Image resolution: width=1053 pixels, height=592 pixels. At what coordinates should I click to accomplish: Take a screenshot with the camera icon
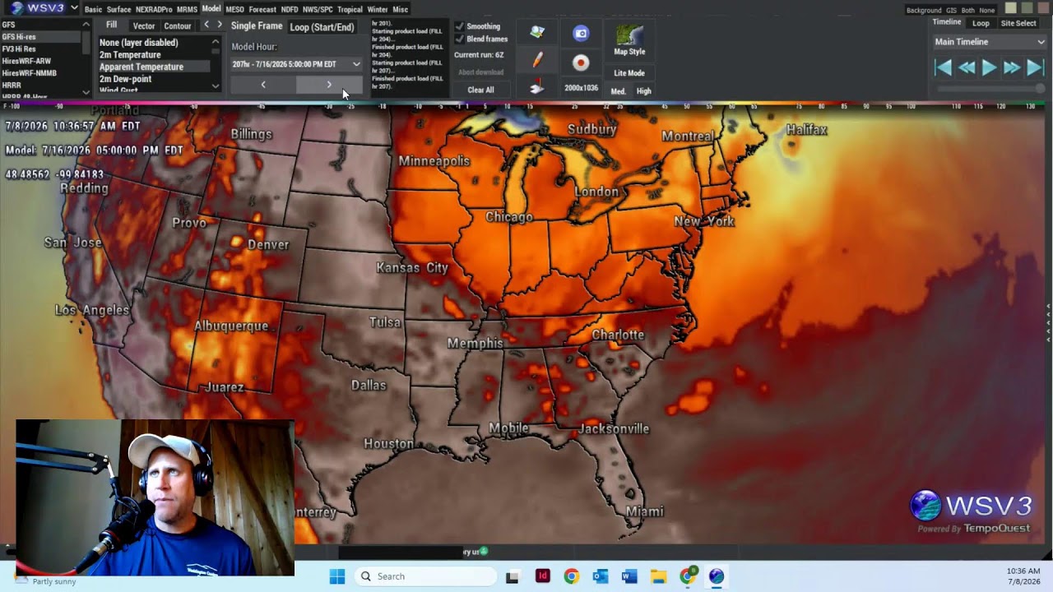pyautogui.click(x=581, y=34)
